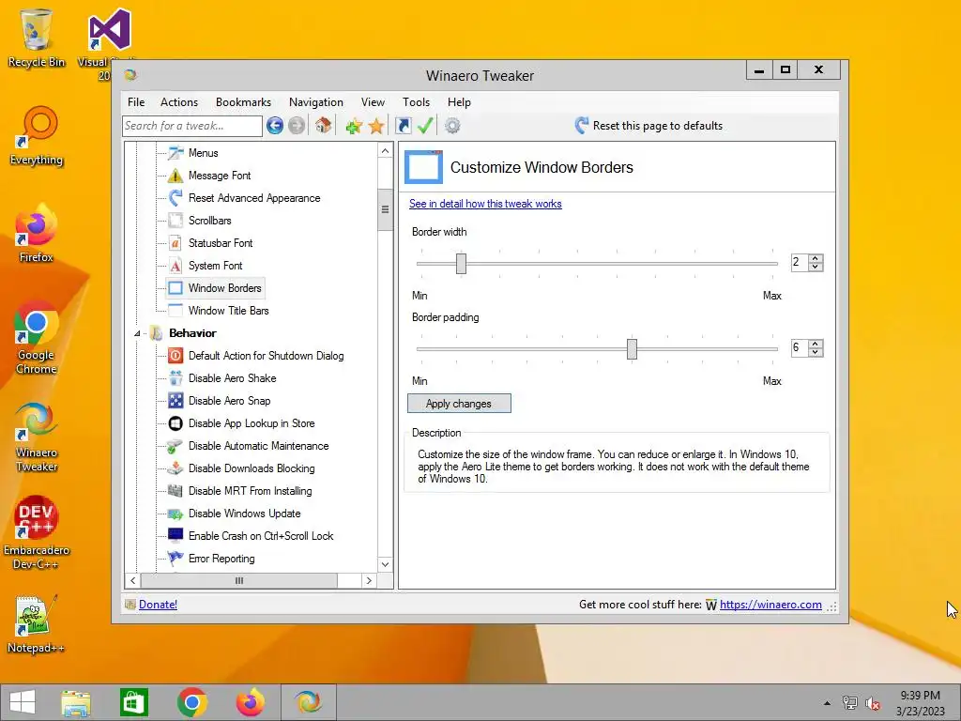Decrease Border padding with spinner down arrow

[816, 352]
